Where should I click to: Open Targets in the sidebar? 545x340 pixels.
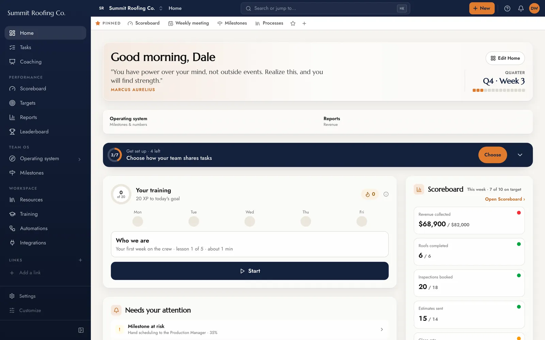pyautogui.click(x=45, y=103)
